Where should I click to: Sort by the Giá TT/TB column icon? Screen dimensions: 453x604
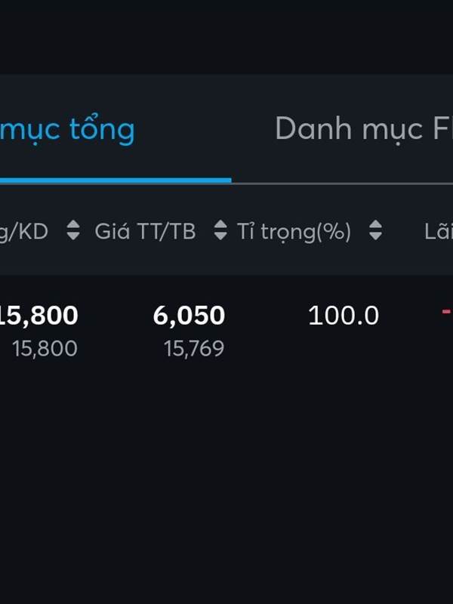tap(220, 230)
